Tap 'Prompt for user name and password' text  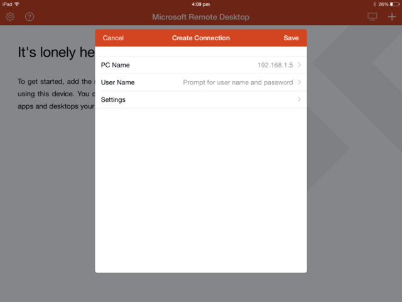click(238, 82)
